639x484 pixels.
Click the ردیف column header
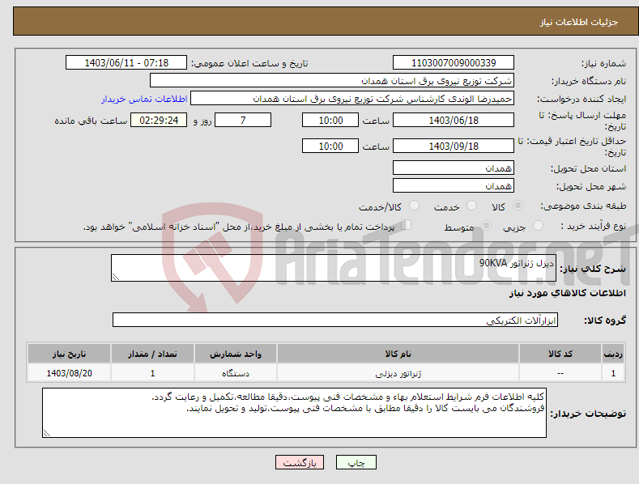(x=613, y=354)
